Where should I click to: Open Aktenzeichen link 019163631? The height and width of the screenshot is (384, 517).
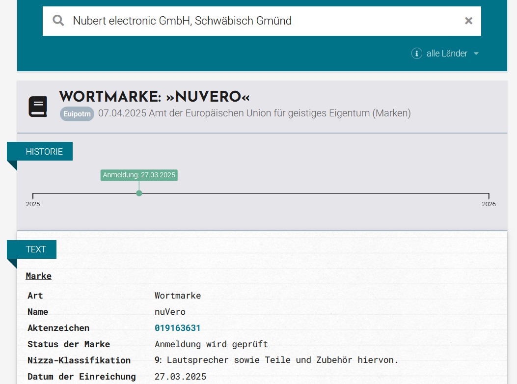(178, 328)
